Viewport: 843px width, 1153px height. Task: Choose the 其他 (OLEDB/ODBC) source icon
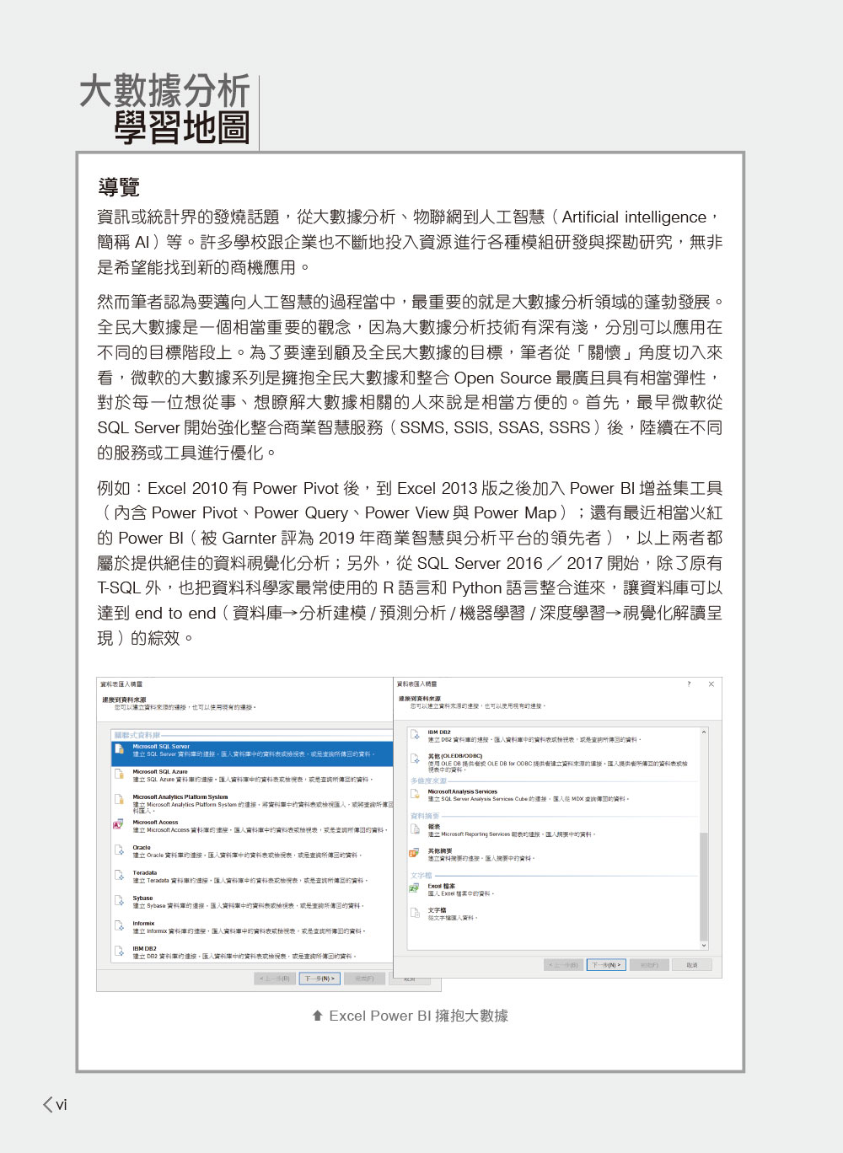(415, 759)
